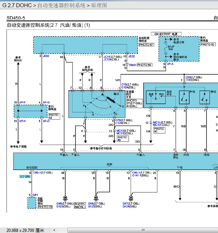Open the I/P-D connector link

46,121
